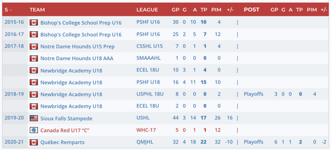The image size is (331, 150).
Task: Open the 2017-18 season link
Action: (14, 46)
